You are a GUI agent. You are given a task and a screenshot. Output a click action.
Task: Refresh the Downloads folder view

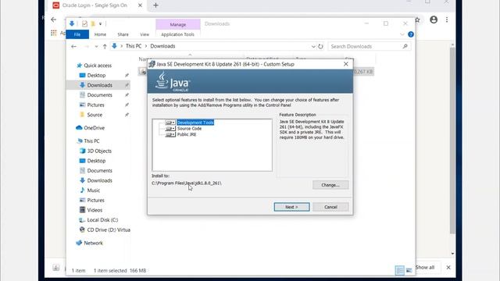pos(320,46)
